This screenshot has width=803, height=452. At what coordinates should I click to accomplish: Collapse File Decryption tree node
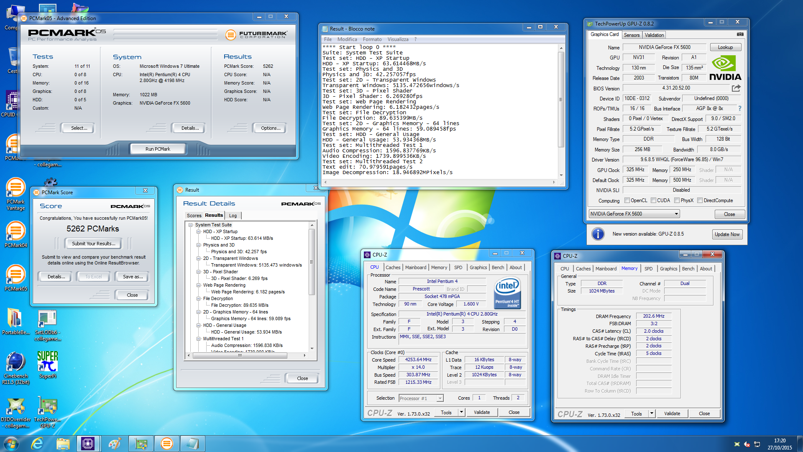point(199,298)
